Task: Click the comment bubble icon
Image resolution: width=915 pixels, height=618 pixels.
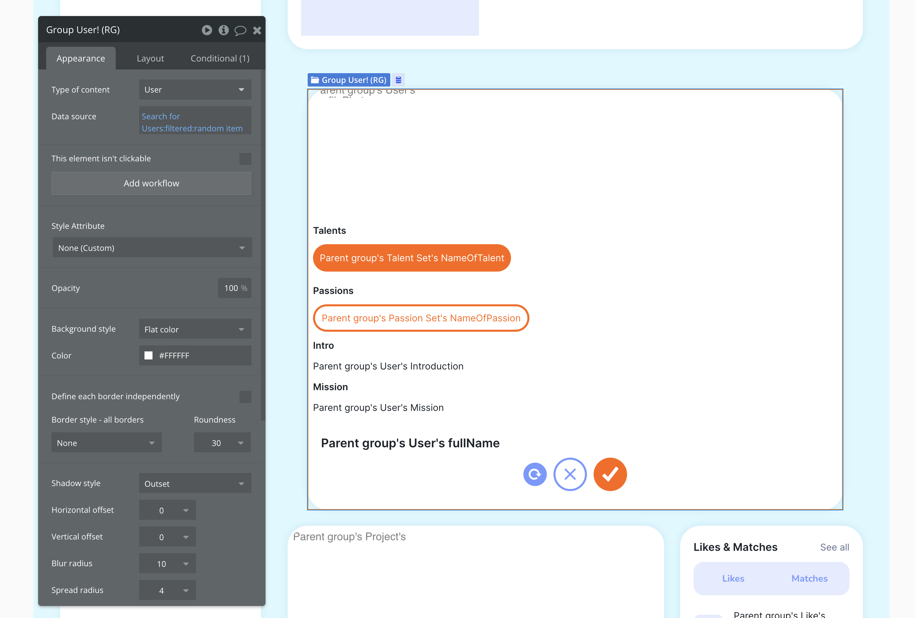Action: coord(240,30)
